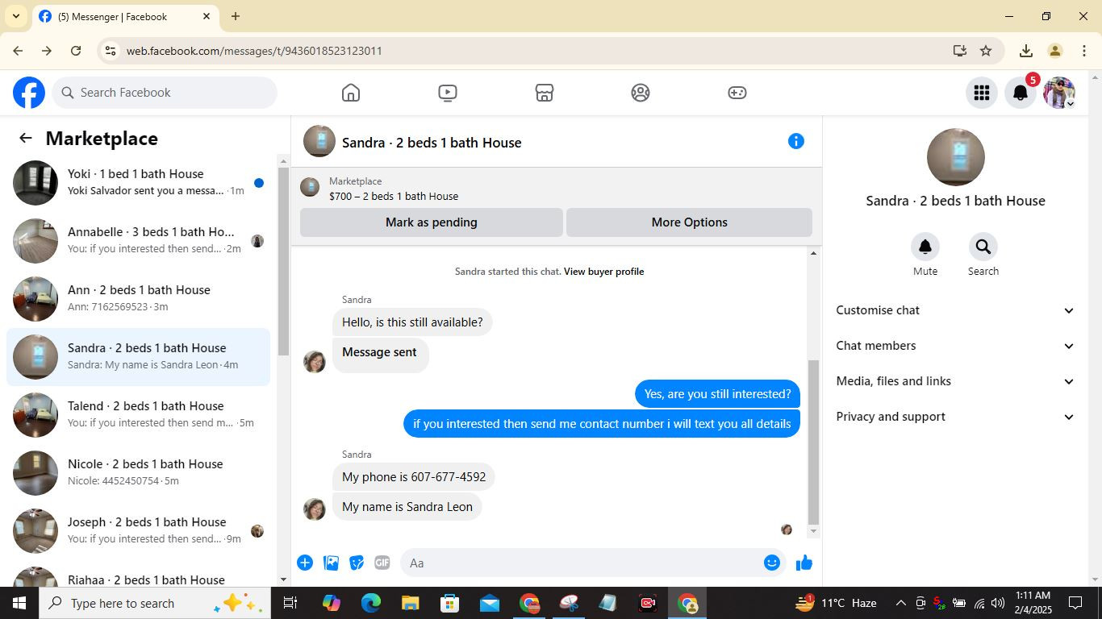Click the Search Facebook field

click(165, 93)
